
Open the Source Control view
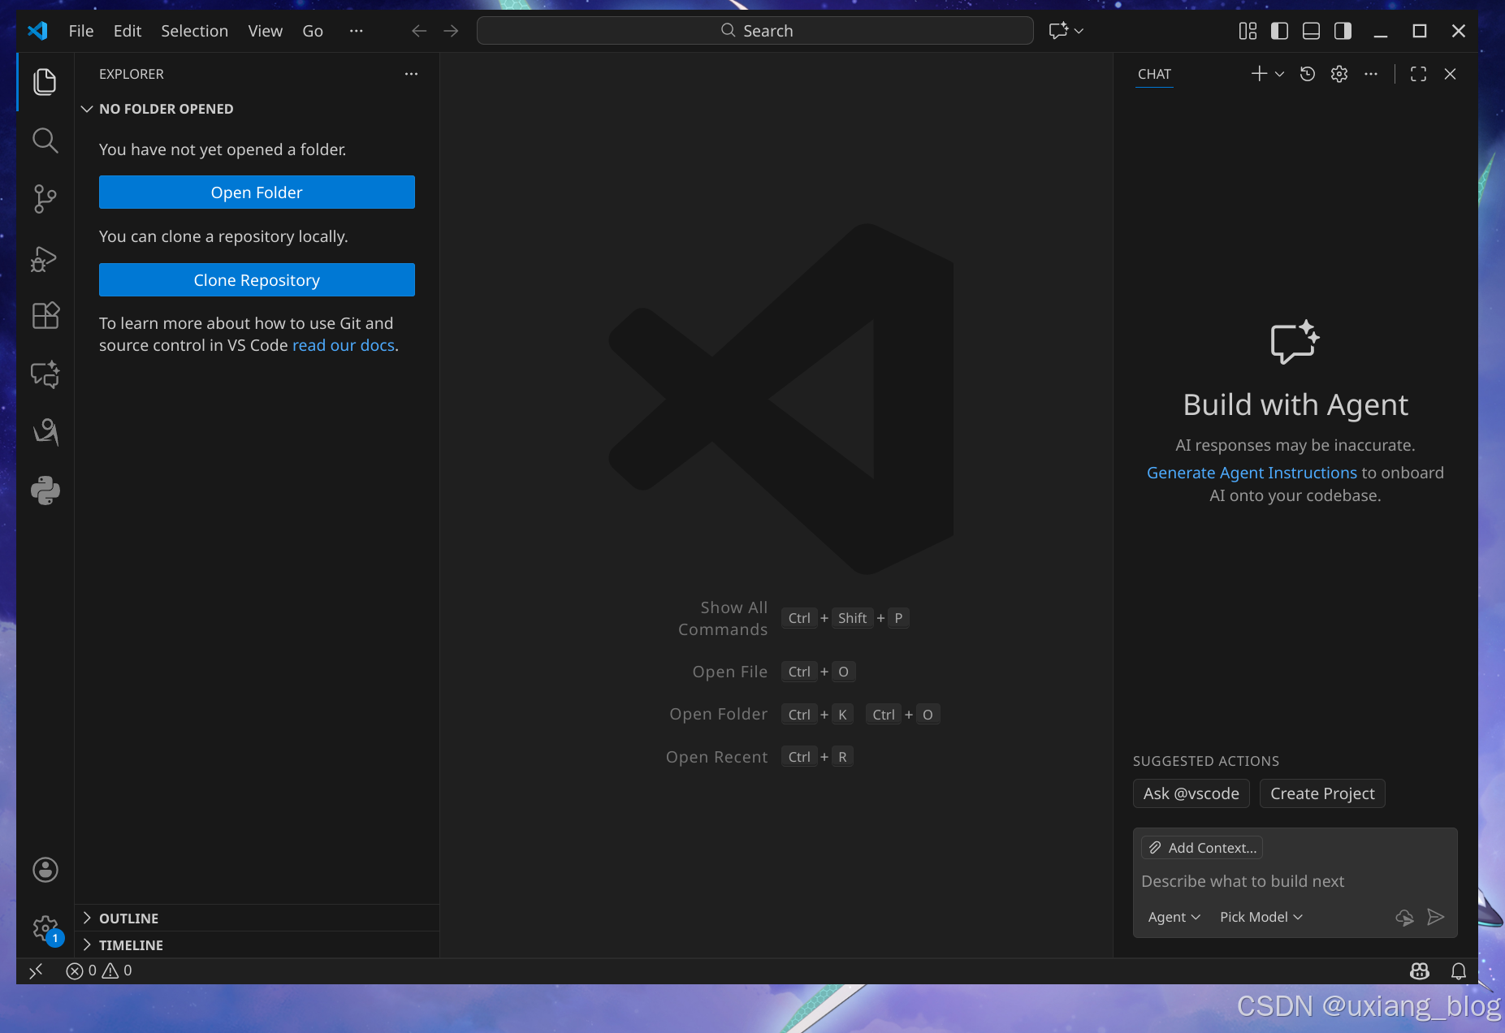pyautogui.click(x=45, y=199)
